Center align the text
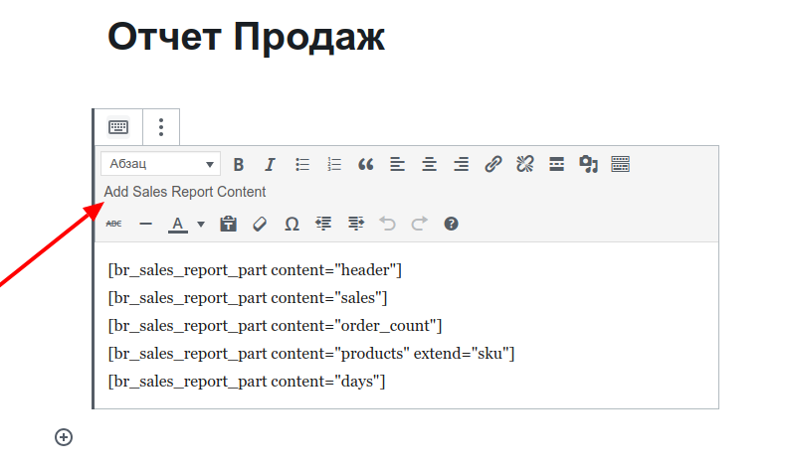This screenshot has height=470, width=785. [x=429, y=165]
